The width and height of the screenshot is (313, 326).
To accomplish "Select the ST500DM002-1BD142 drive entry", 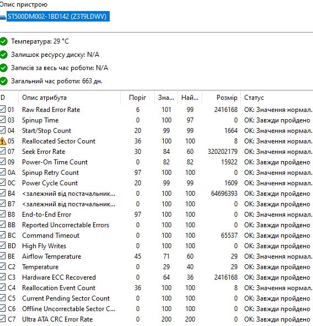I will tap(58, 17).
